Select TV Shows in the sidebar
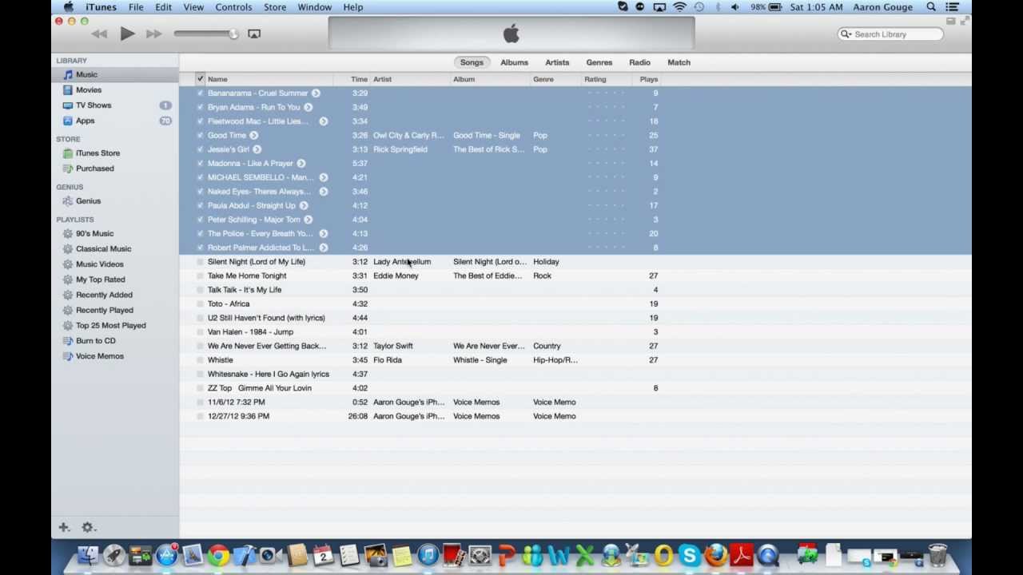This screenshot has width=1023, height=575. coord(115,105)
